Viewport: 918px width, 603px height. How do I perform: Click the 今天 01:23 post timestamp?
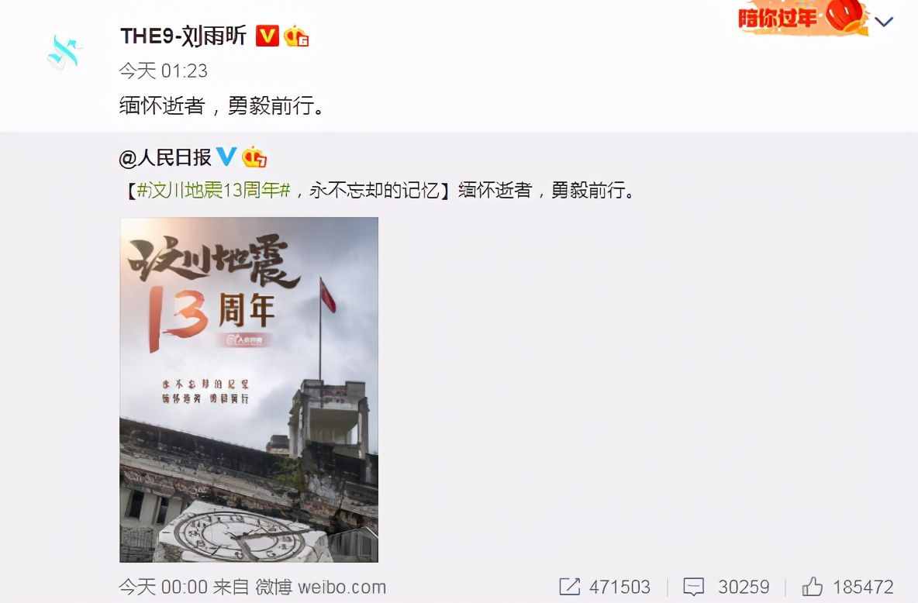click(164, 71)
